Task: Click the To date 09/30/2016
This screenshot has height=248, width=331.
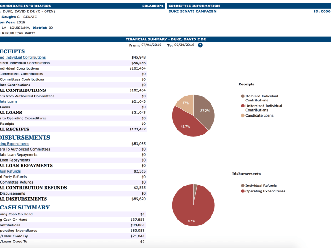Action: pos(184,45)
